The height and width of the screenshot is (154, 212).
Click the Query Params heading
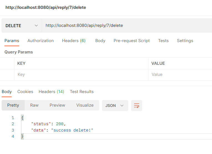[19, 52]
